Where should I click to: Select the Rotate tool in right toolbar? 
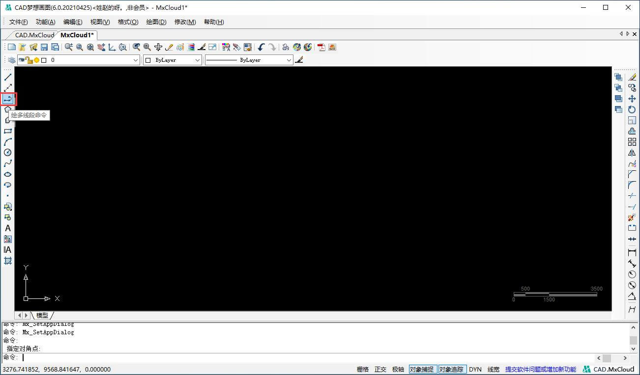pos(632,109)
